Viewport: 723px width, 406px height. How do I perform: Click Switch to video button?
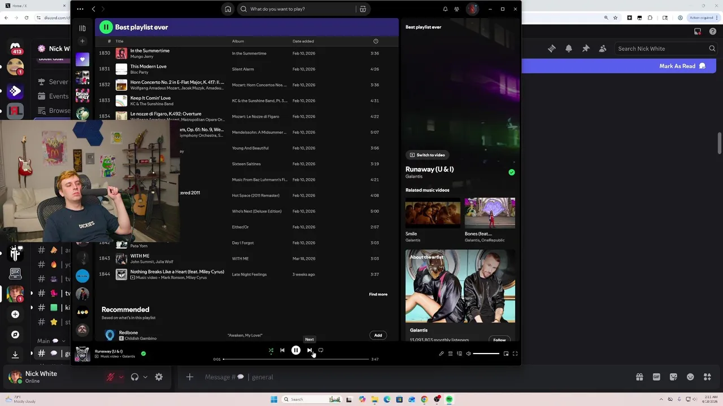tap(428, 155)
